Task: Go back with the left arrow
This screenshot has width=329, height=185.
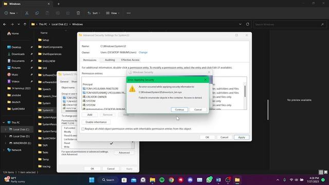Action: click(x=5, y=24)
